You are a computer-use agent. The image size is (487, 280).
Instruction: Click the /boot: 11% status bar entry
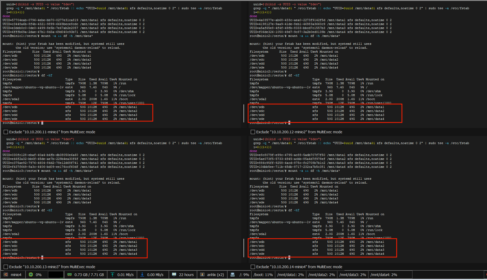click(263, 275)
